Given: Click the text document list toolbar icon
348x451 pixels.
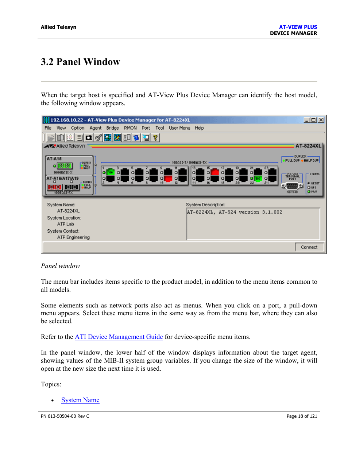Looking at the screenshot, I should point(80,138).
